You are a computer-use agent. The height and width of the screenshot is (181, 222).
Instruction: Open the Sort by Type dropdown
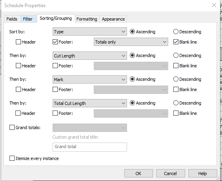coord(90,32)
